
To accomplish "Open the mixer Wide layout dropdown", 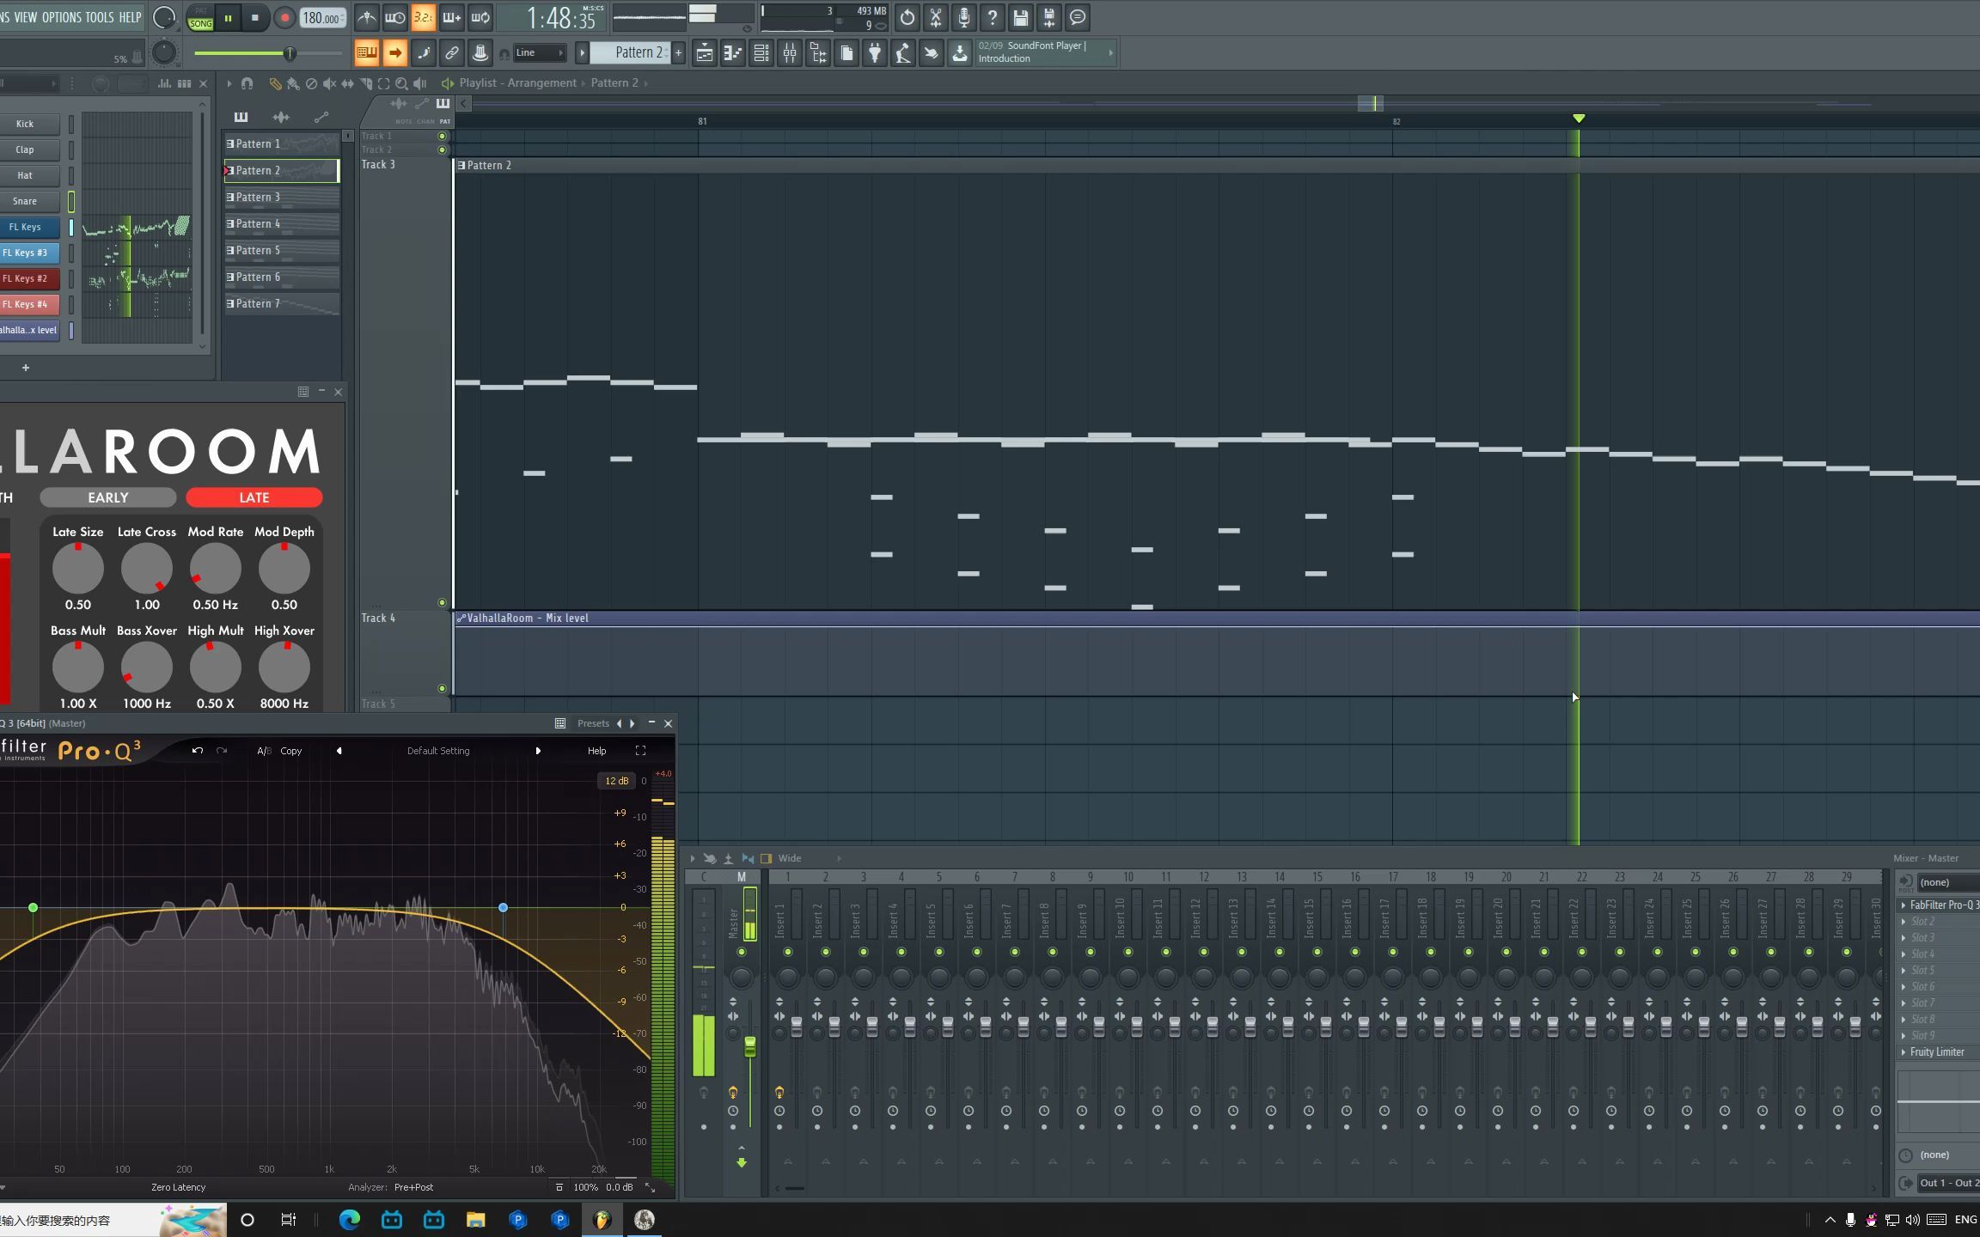I will 809,858.
